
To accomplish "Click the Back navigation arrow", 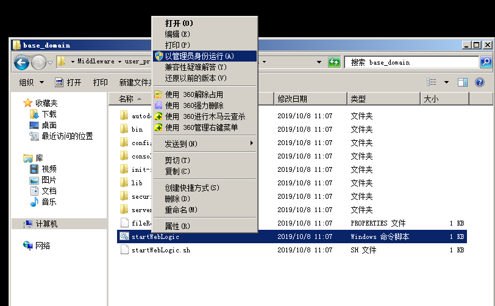I will 21,62.
